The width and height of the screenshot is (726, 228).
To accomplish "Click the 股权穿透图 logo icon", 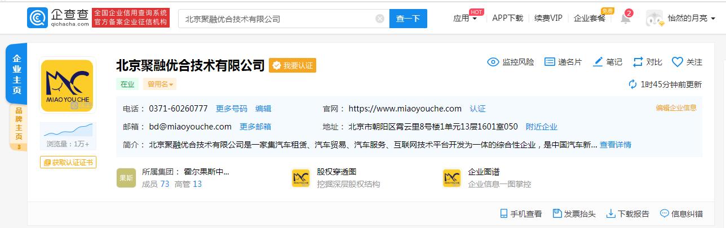I will pyautogui.click(x=301, y=178).
